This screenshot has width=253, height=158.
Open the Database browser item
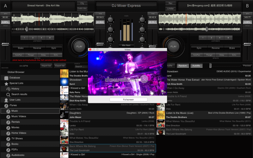pyautogui.click(x=30, y=77)
